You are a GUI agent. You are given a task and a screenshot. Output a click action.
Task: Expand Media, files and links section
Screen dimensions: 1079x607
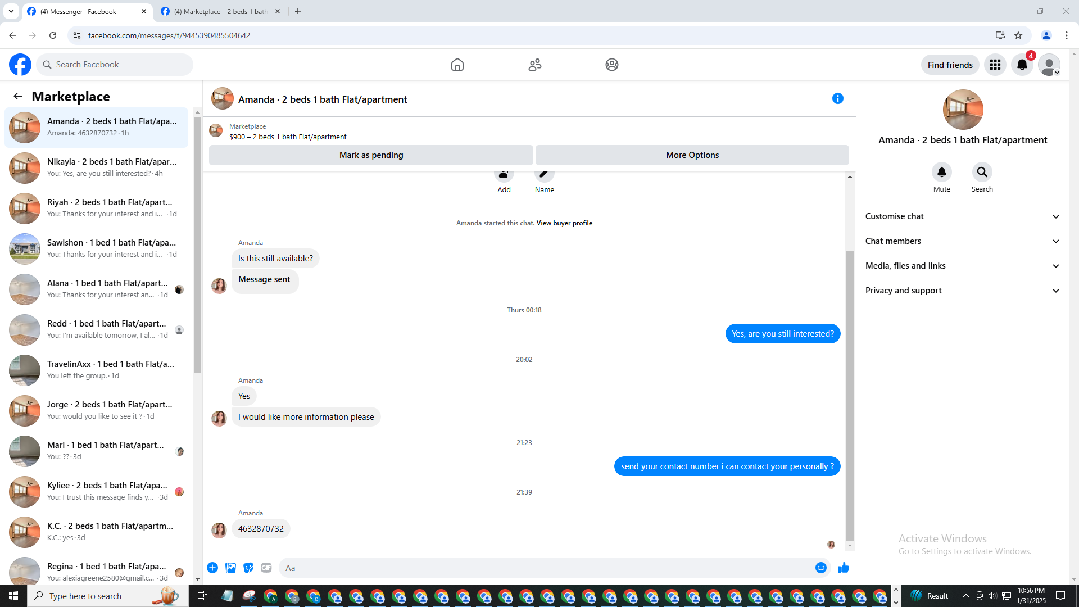pos(963,266)
